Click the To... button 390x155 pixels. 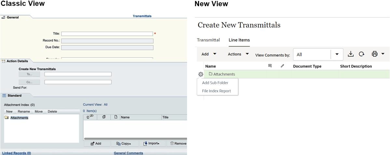[x=29, y=74]
